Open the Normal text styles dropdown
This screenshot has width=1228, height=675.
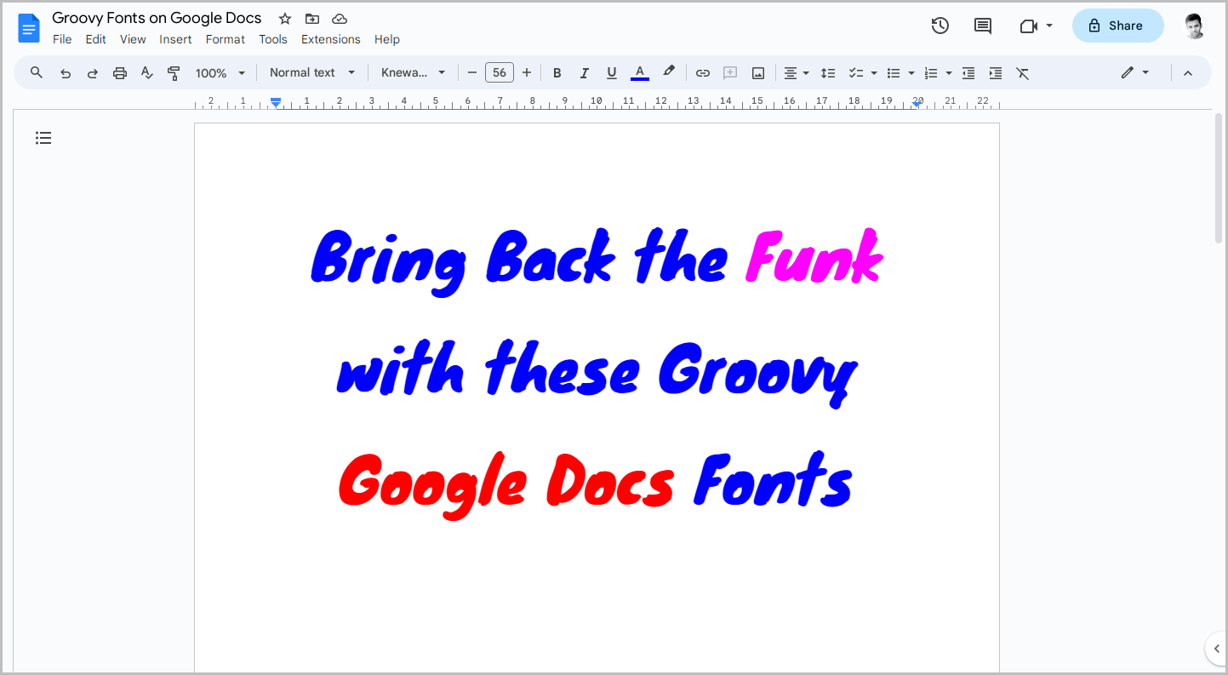tap(311, 72)
